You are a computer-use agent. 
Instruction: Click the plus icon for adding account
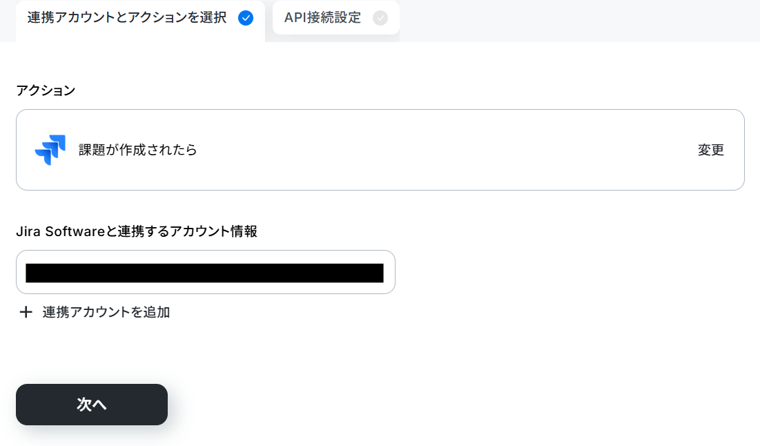(x=26, y=311)
